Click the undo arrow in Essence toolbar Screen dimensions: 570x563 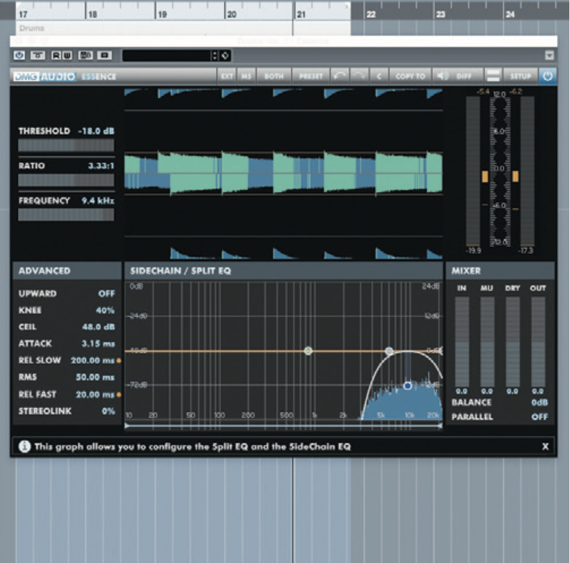click(x=340, y=76)
